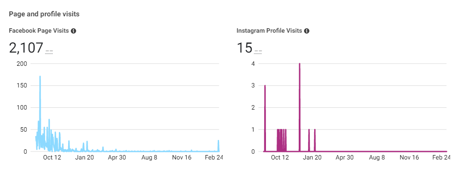Click the late-February spike in Facebook chart
Image resolution: width=466 pixels, height=182 pixels.
pos(218,141)
